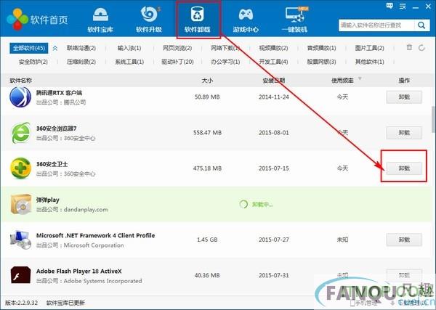
Task: Click the 360安全卫士 app icon
Action: pos(20,168)
